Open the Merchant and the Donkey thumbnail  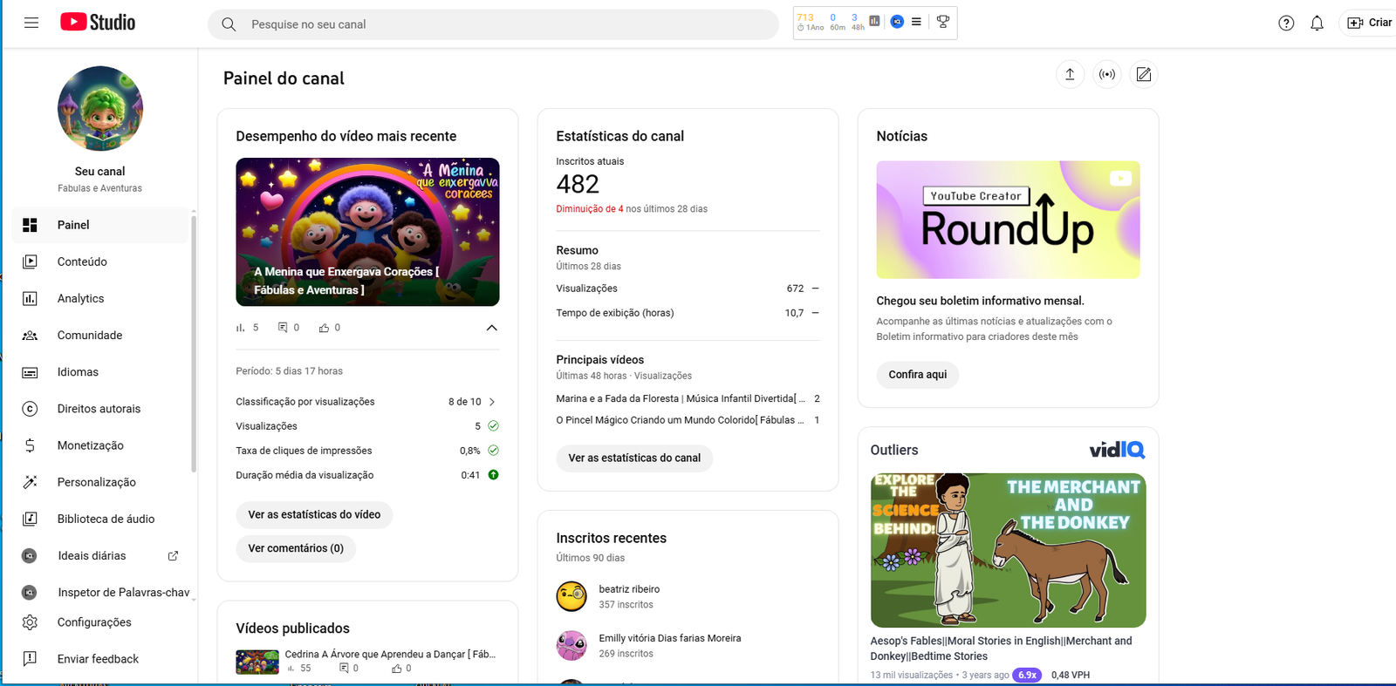1008,550
